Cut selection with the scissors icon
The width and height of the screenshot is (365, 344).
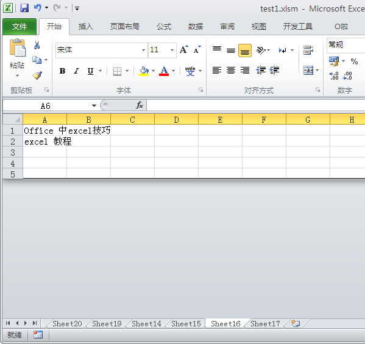click(37, 45)
